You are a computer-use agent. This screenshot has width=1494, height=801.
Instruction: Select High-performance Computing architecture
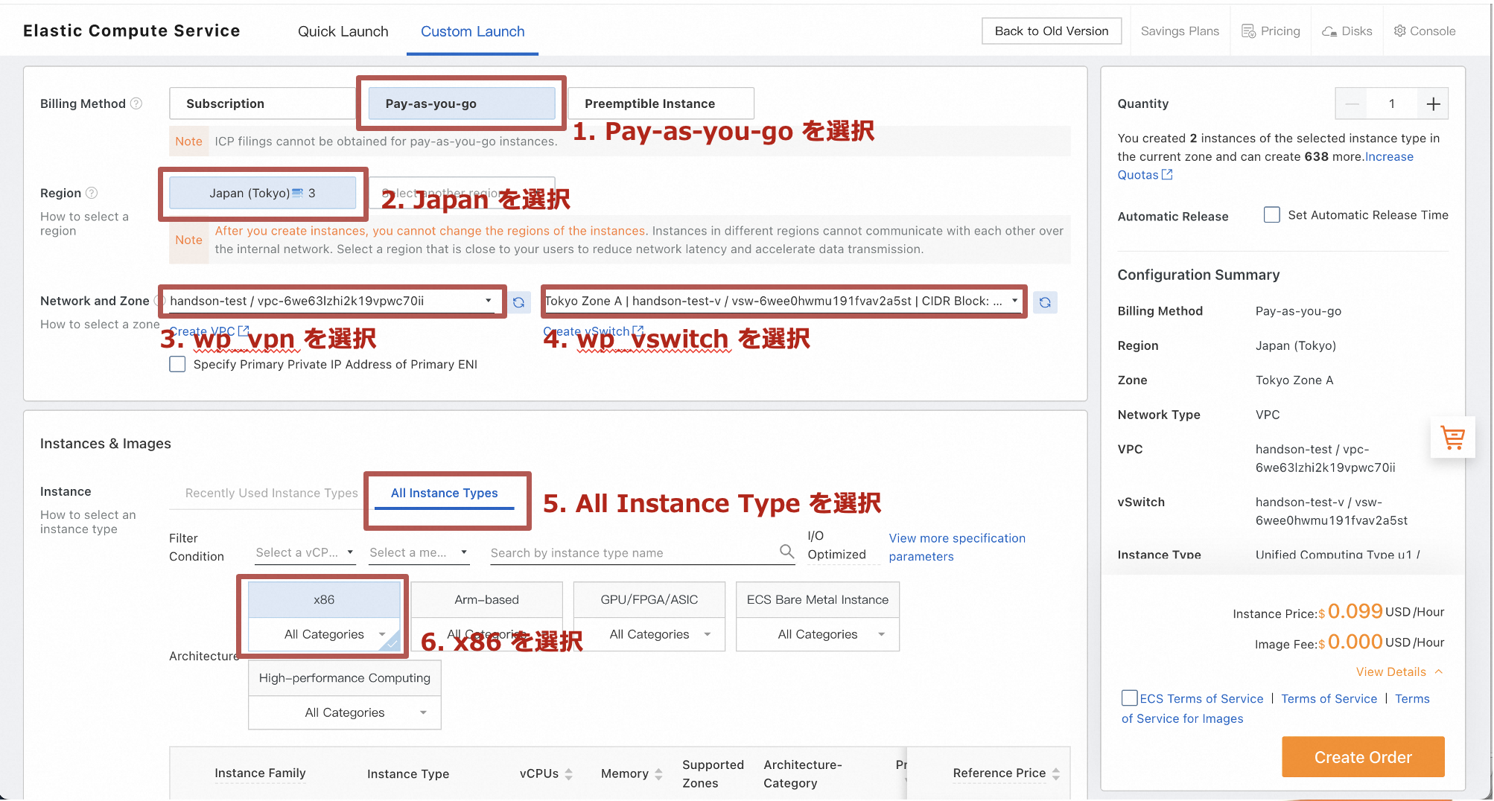click(x=345, y=678)
